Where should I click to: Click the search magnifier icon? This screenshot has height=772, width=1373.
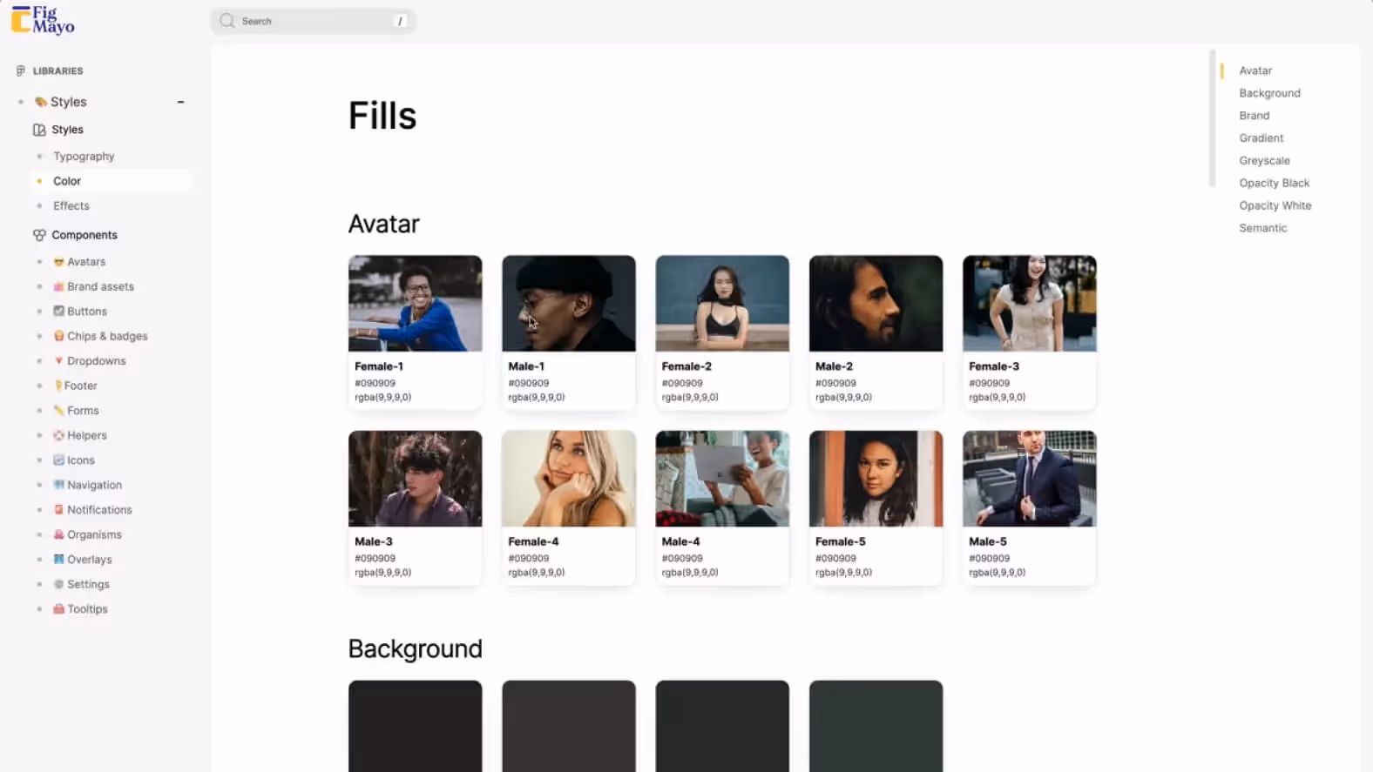(227, 21)
